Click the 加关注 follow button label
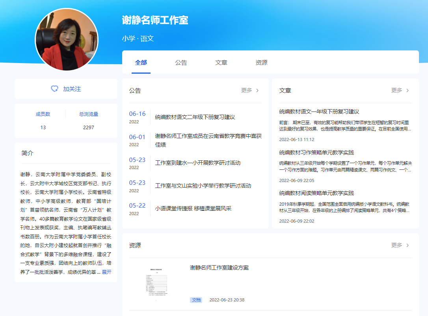Image resolution: width=428 pixels, height=316 pixels. [x=72, y=89]
